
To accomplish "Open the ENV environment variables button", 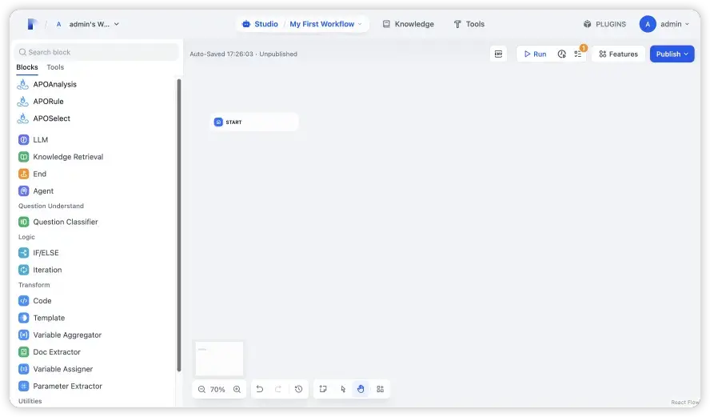I will 499,54.
